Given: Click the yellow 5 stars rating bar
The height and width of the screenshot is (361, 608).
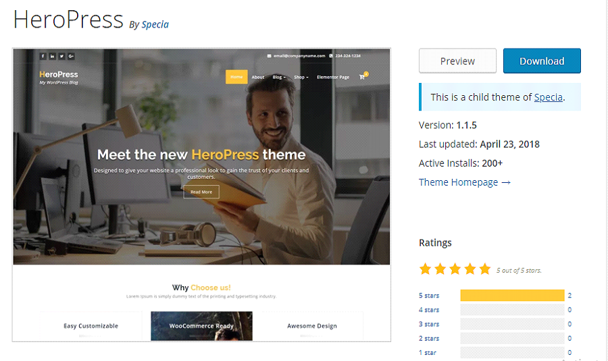Looking at the screenshot, I should click(x=512, y=295).
